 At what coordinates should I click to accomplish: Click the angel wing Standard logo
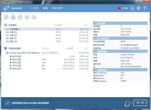[6, 8]
